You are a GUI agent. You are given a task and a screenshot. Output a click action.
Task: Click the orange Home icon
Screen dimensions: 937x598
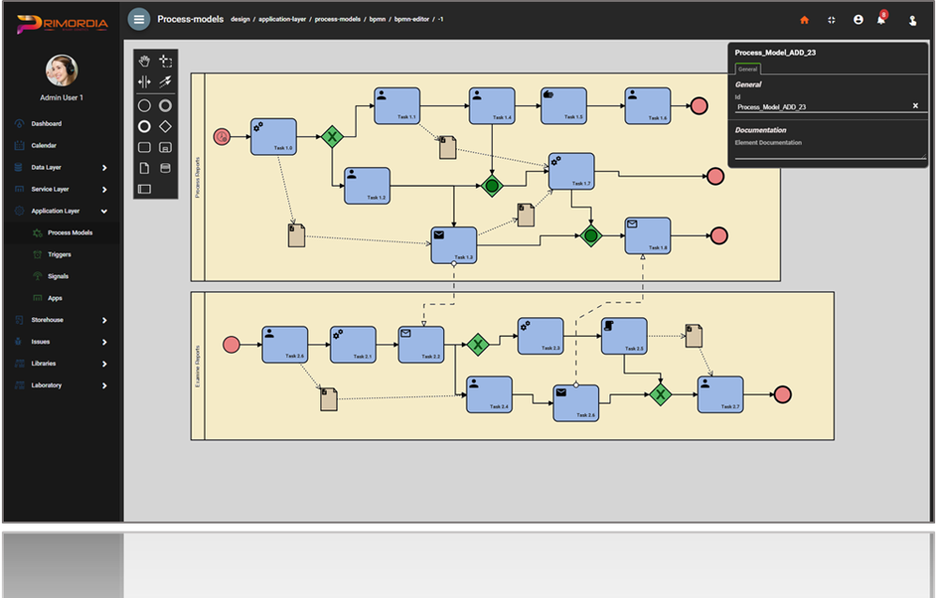(x=804, y=20)
